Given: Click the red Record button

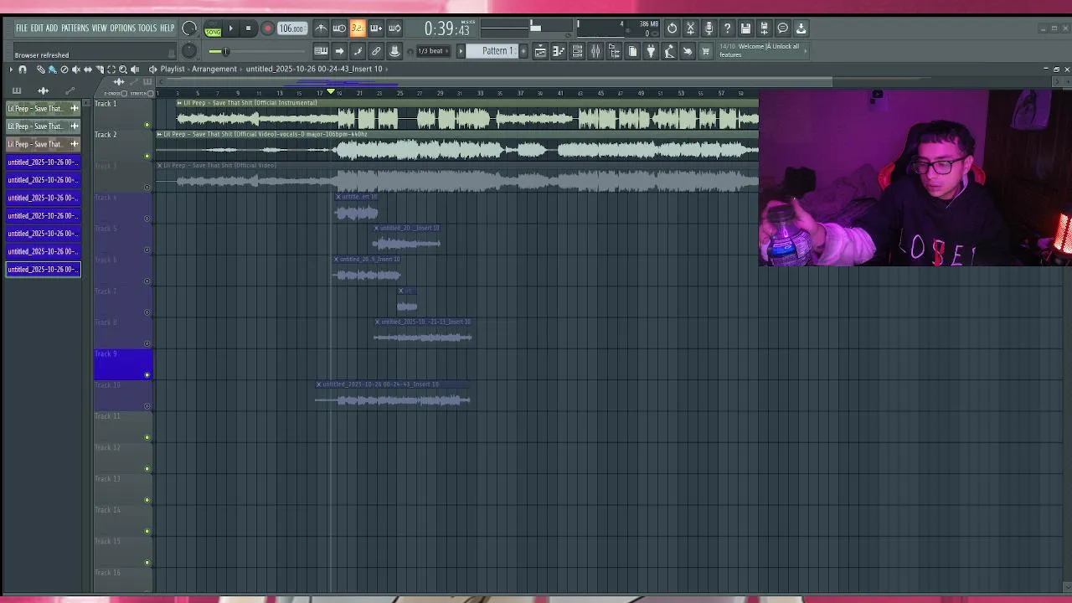Looking at the screenshot, I should [x=268, y=28].
